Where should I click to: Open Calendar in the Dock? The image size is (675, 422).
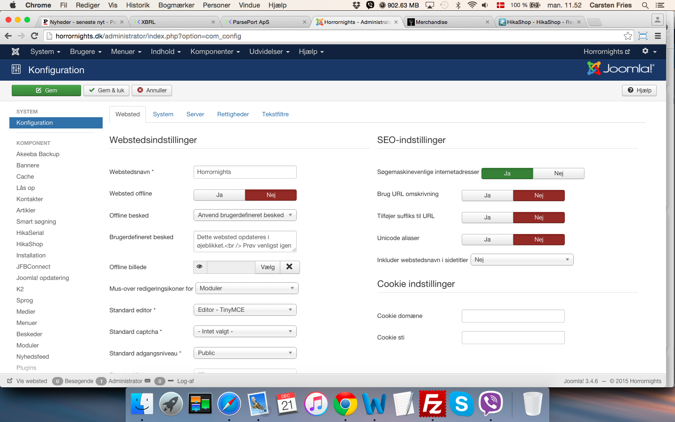pos(287,403)
